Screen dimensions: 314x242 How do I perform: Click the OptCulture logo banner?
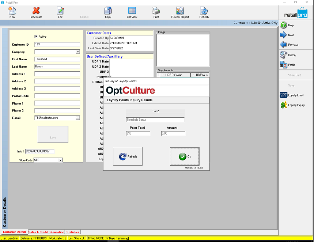click(x=156, y=91)
